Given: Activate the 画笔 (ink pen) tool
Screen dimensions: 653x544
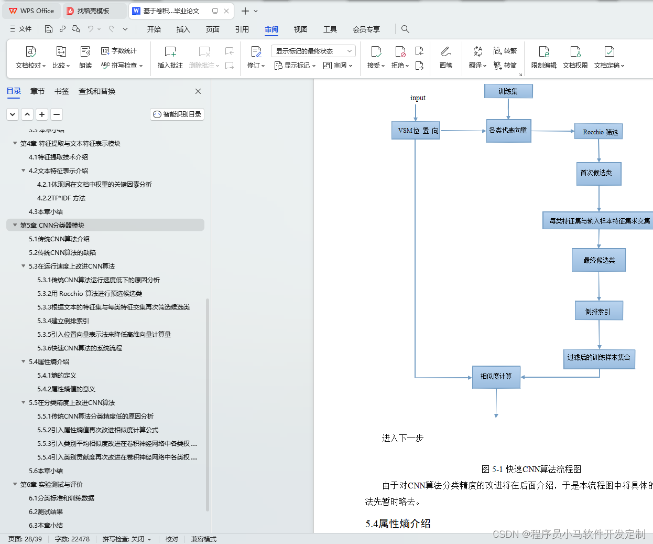Looking at the screenshot, I should tap(446, 57).
